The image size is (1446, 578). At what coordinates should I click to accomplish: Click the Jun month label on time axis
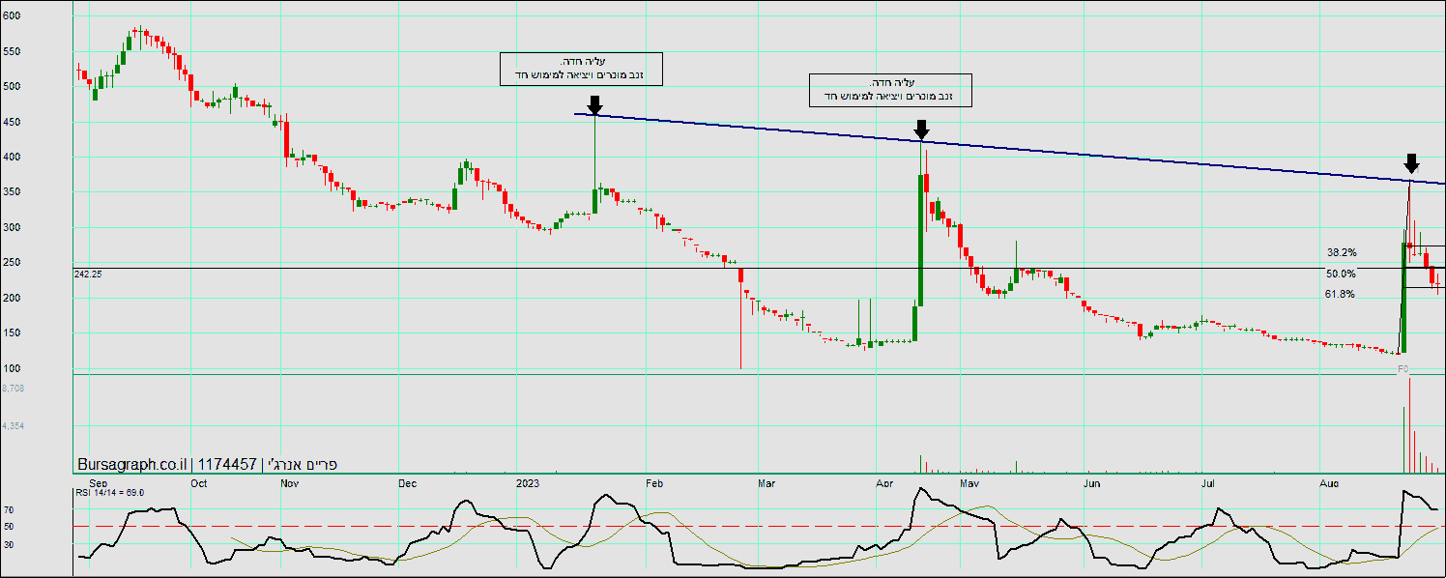point(1093,481)
